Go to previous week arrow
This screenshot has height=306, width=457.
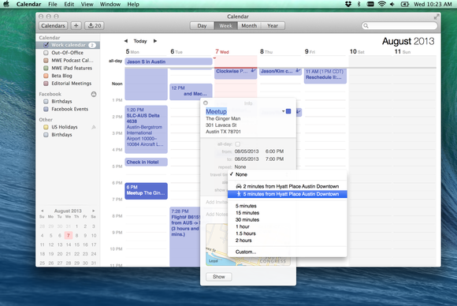tap(126, 41)
